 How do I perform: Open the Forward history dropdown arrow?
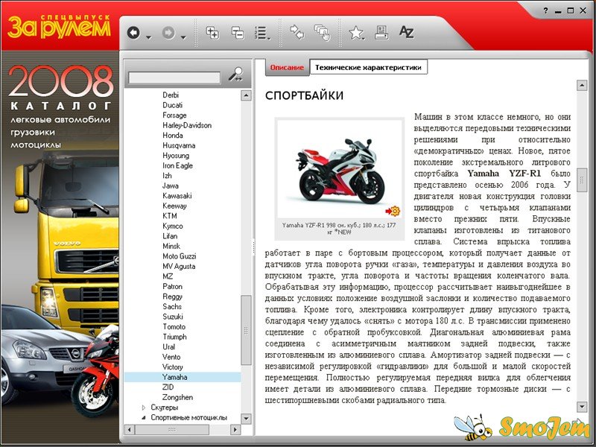tap(183, 37)
